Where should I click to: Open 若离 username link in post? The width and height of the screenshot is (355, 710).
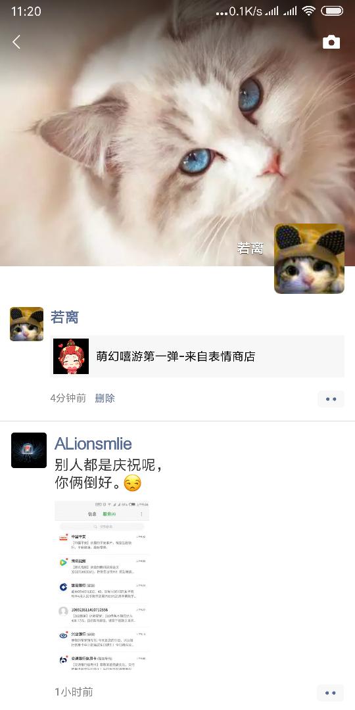coord(64,317)
